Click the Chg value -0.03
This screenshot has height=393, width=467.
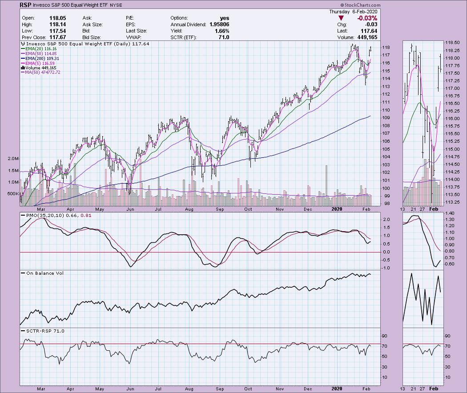tap(371, 24)
